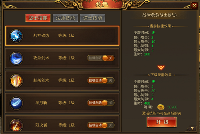Switch to the 法师技能 tab

65,18
